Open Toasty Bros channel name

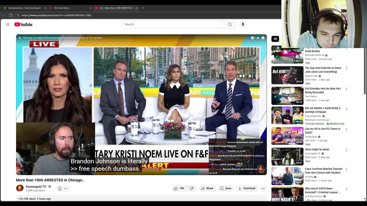[311, 137]
